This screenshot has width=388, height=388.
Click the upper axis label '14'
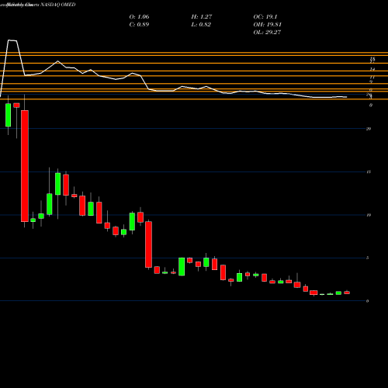click(372, 69)
